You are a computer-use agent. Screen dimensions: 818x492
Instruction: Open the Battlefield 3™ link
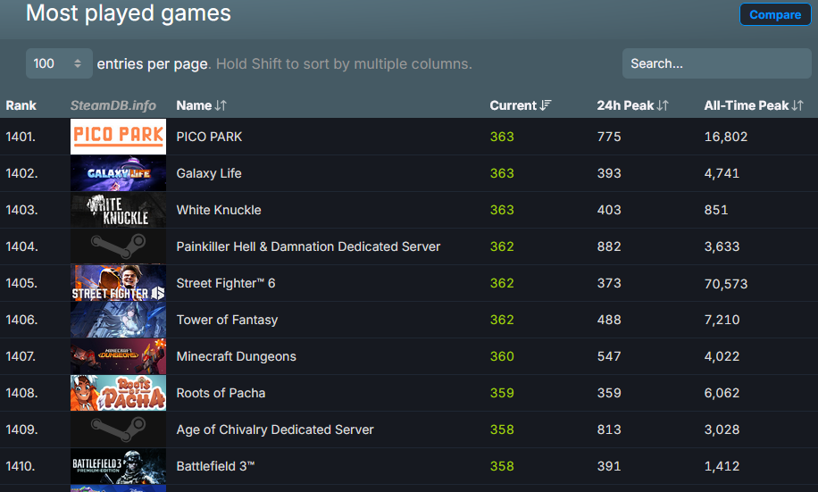click(215, 466)
